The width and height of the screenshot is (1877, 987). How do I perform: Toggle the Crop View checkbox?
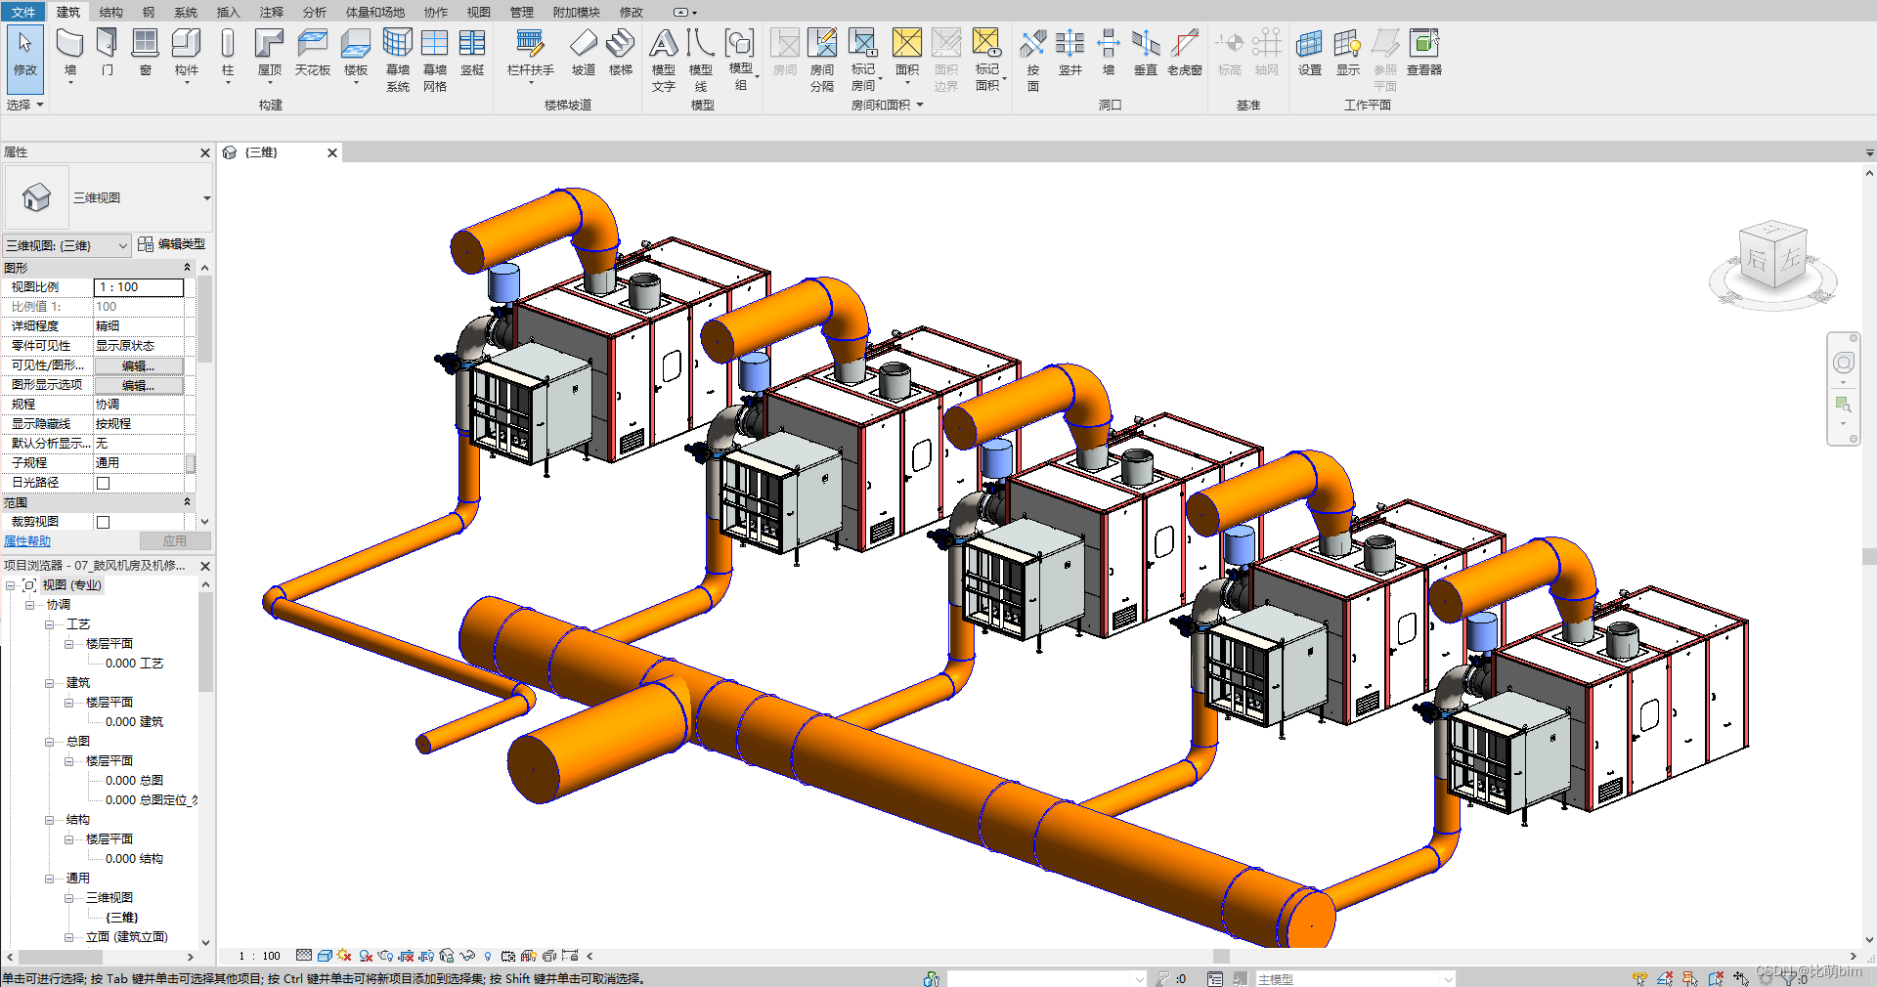(104, 522)
